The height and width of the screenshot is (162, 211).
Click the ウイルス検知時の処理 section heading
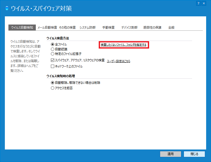(x=61, y=76)
